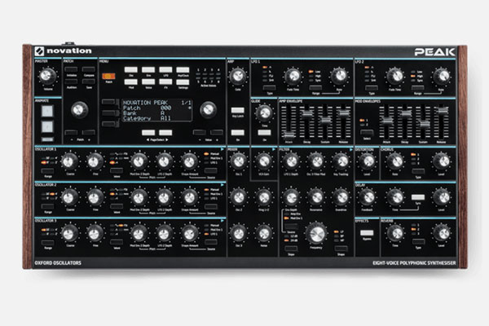Open the Settings menu button
The height and width of the screenshot is (326, 489).
[183, 82]
